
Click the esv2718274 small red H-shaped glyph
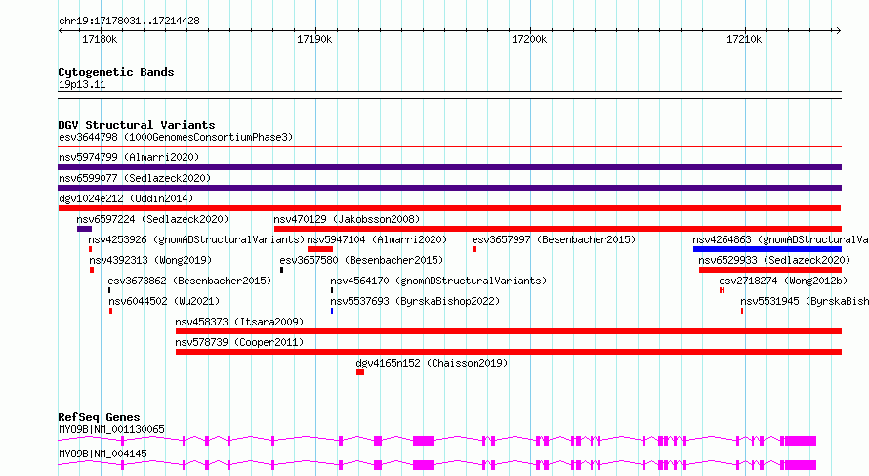[x=723, y=290]
